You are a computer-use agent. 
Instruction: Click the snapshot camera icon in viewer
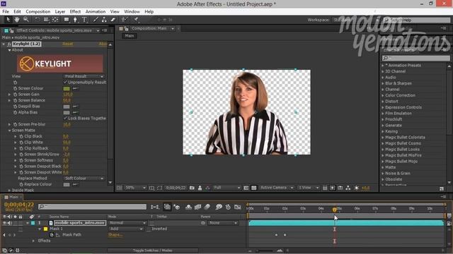pos(192,188)
